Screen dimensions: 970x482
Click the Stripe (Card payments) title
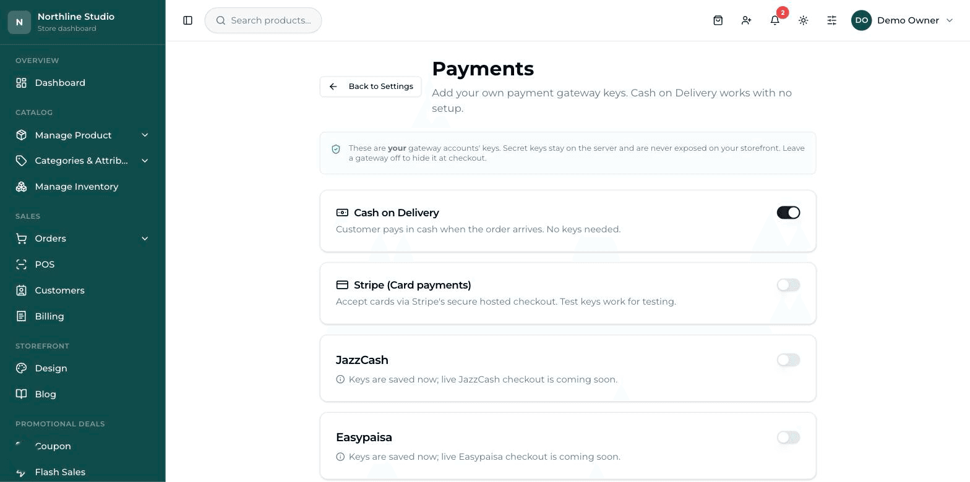(x=413, y=285)
